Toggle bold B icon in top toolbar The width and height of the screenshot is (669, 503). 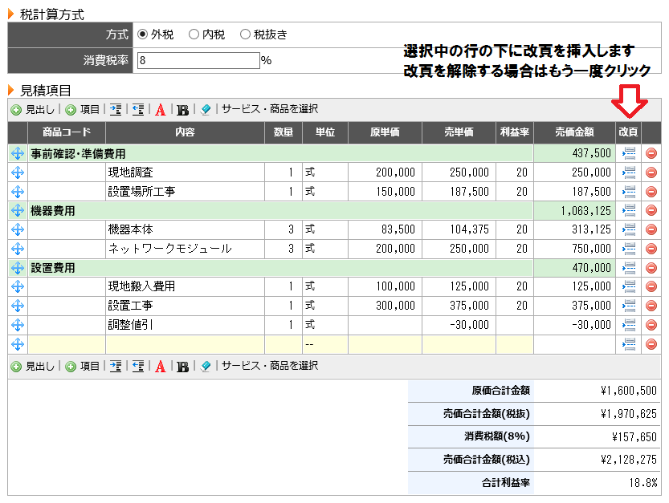point(182,110)
